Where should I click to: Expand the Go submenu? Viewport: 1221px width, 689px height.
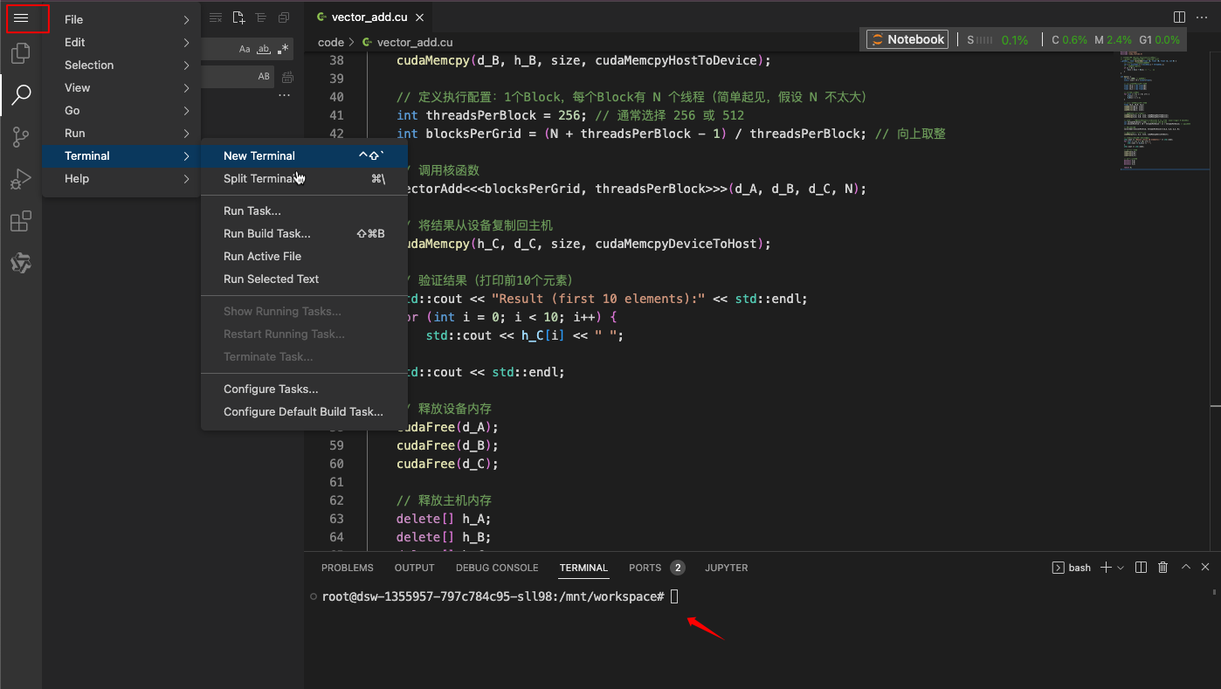pos(121,110)
